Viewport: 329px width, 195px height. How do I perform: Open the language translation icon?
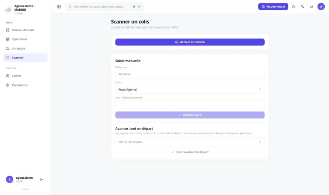pos(302,6)
